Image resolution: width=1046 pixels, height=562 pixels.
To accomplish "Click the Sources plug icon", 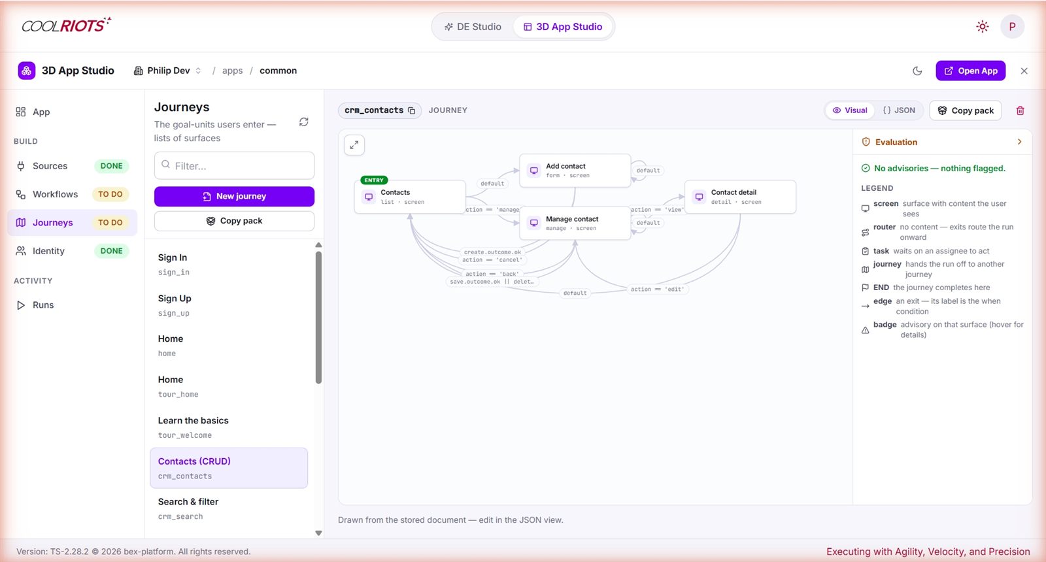I will click(x=21, y=166).
